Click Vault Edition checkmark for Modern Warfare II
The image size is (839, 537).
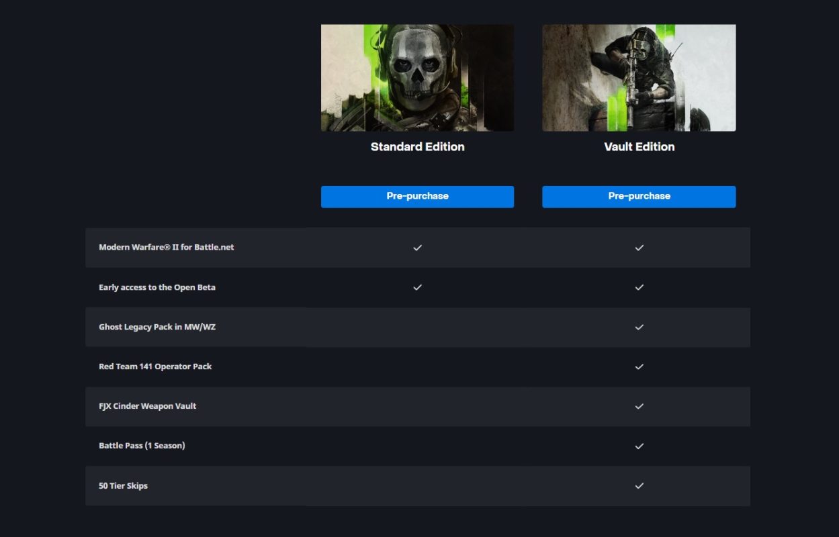pyautogui.click(x=639, y=248)
